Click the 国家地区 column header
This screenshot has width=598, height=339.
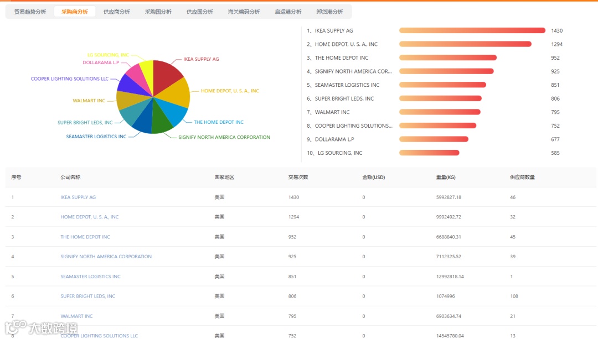[x=224, y=177]
